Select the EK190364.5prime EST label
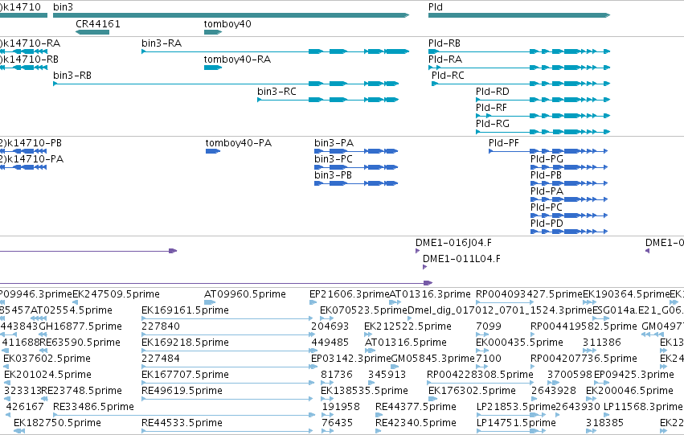 tap(626, 294)
